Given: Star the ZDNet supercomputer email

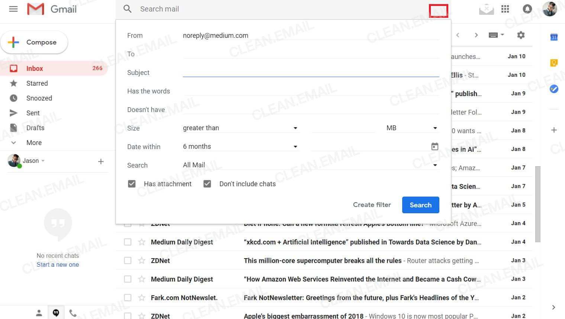Looking at the screenshot, I should tap(142, 261).
